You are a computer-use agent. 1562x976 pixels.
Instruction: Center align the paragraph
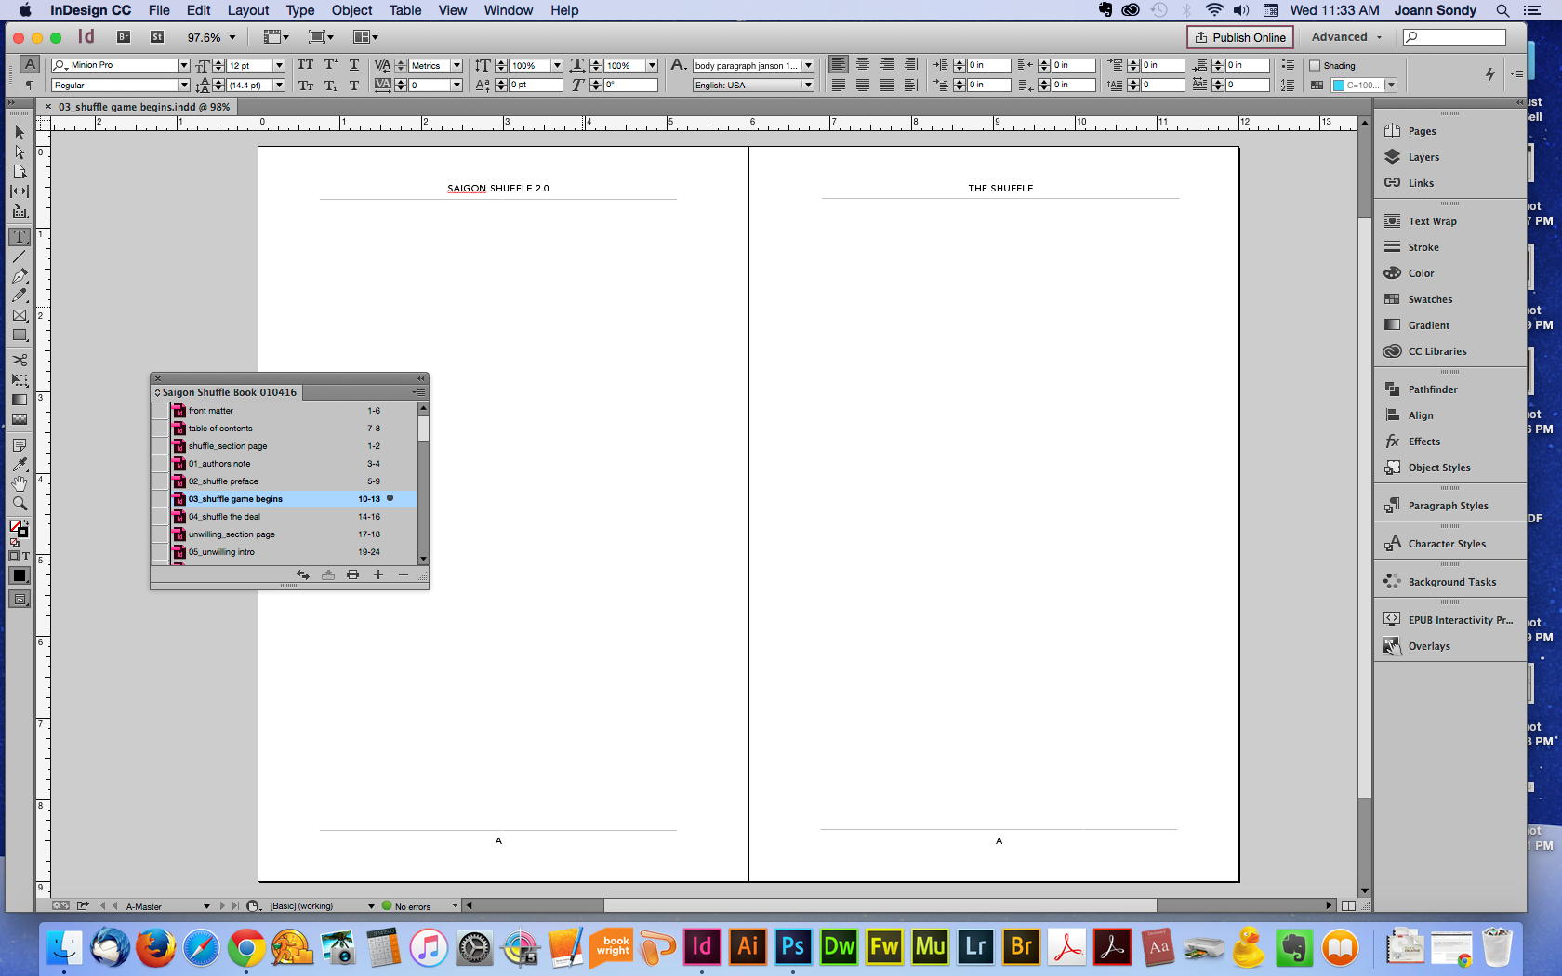click(x=863, y=64)
